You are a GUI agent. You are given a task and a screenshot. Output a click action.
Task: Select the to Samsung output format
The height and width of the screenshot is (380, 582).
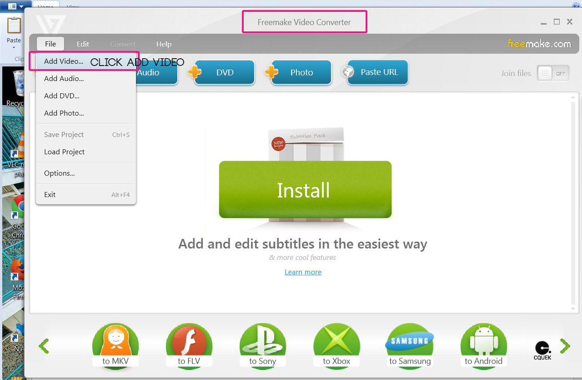coord(410,346)
